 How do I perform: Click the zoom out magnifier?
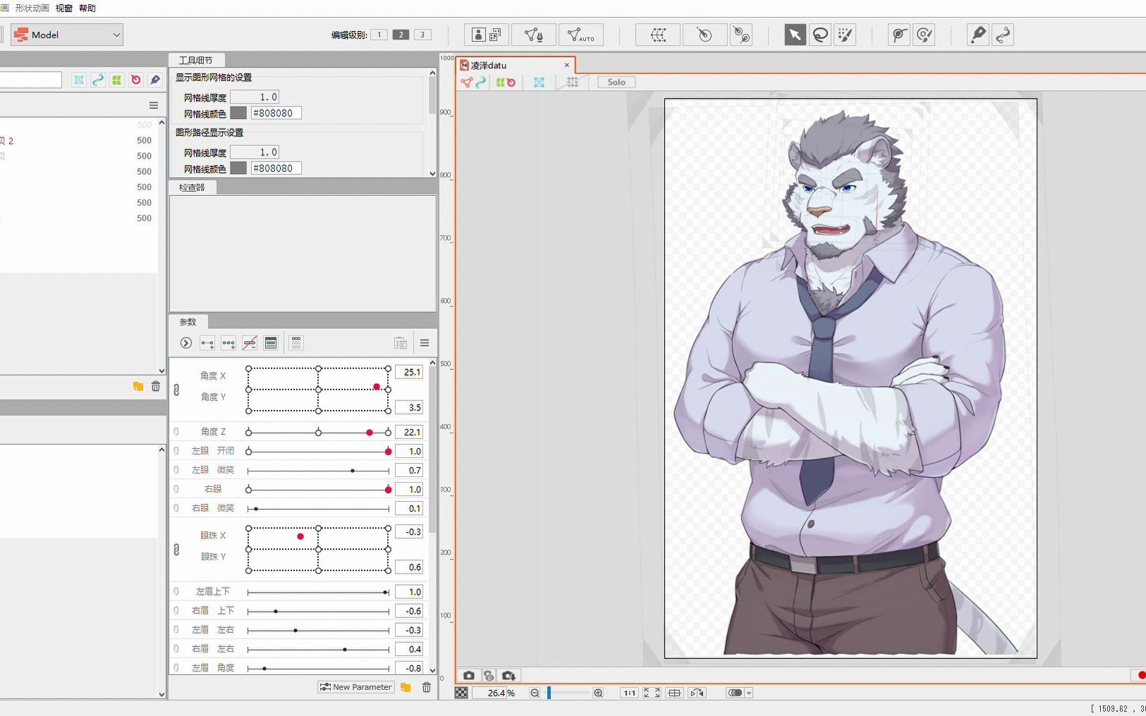[535, 693]
